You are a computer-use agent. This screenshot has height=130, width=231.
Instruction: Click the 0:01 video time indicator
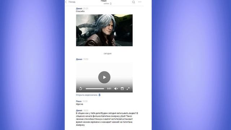coord(109,88)
